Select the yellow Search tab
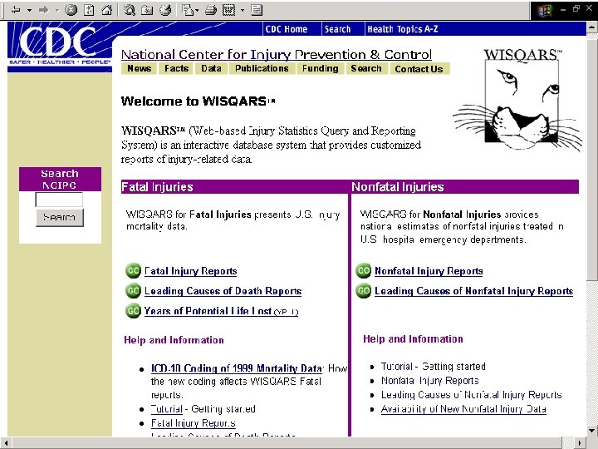 (366, 68)
